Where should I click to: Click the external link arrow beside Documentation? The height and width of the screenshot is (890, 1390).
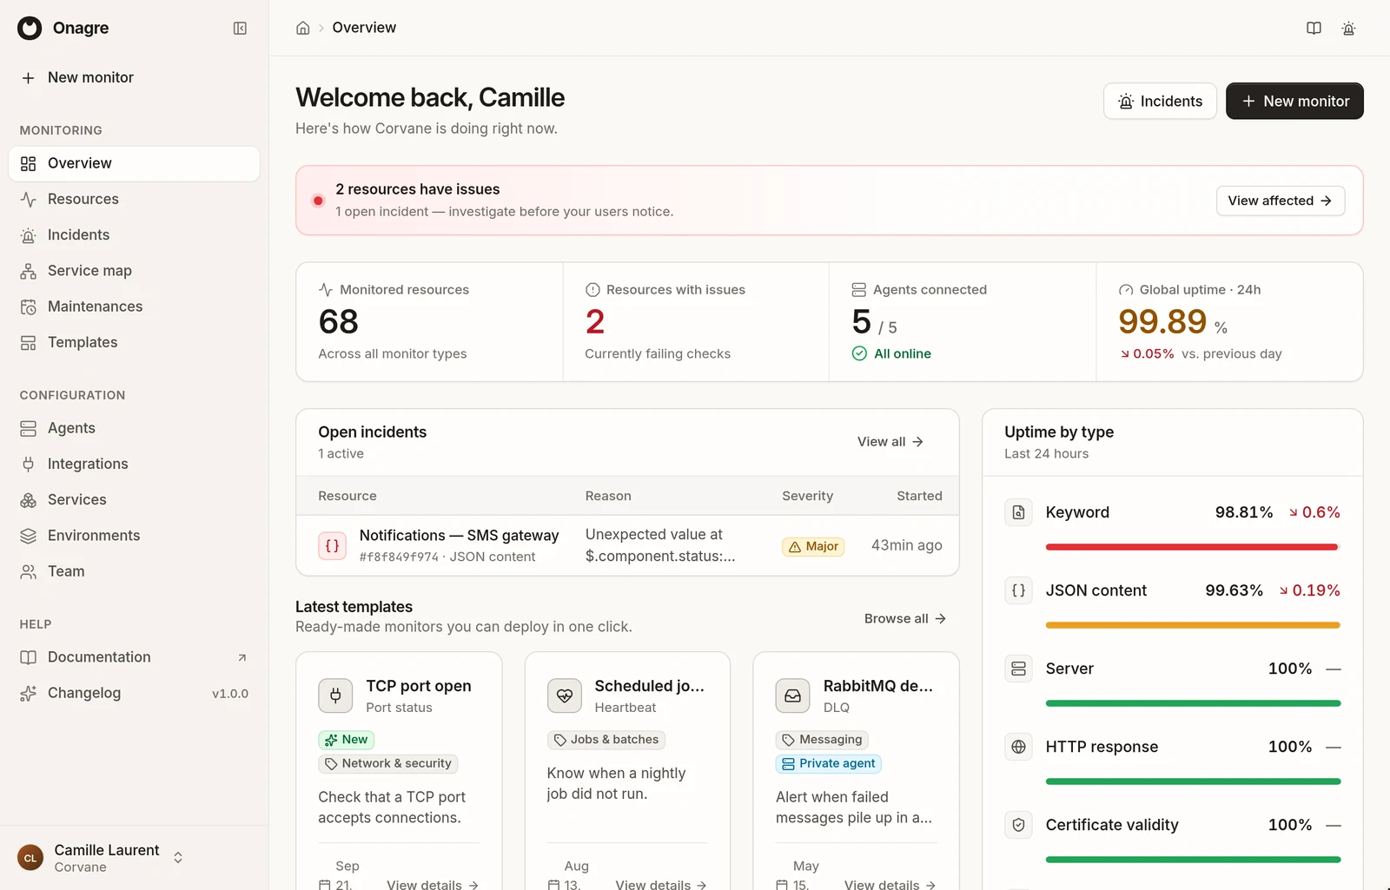[x=242, y=657]
